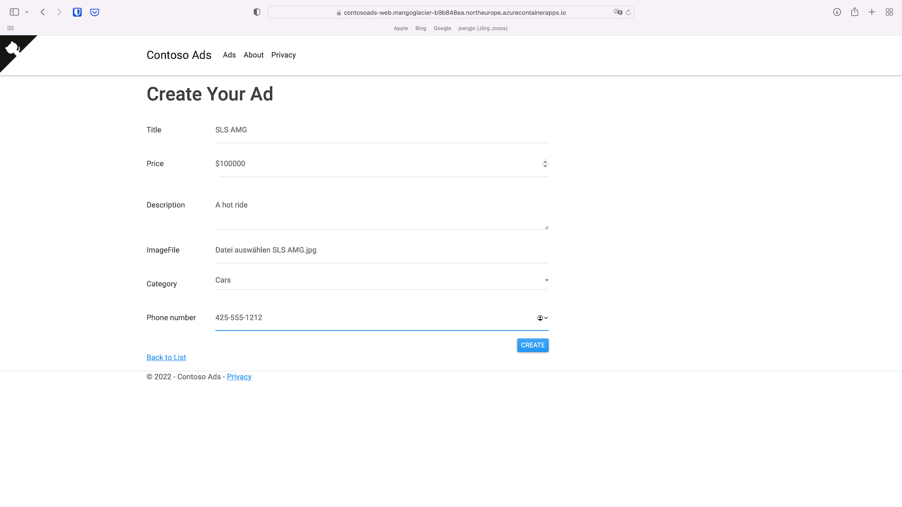Screen dimensions: 902x507
Task: Open the contact autofill dropdown in Phone field
Action: pos(543,318)
